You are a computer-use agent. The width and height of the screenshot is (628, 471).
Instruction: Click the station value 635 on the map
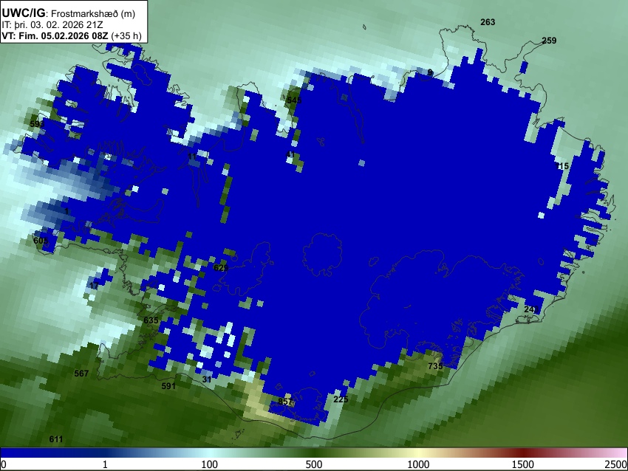pos(151,320)
